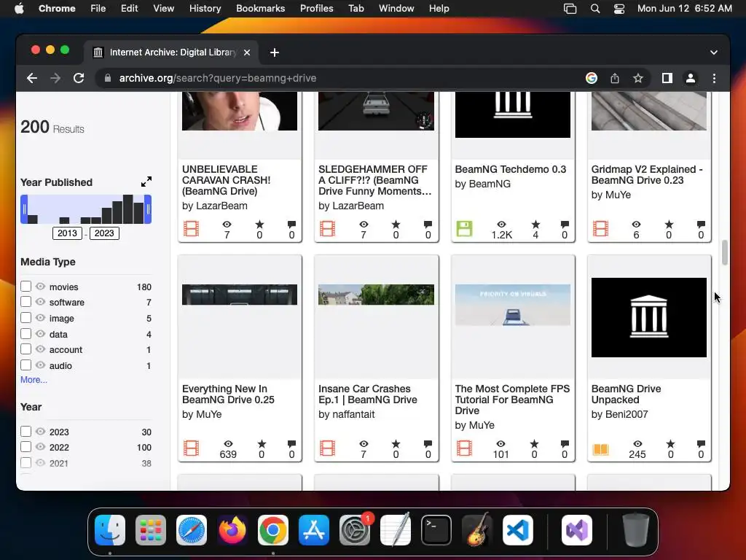Open Terminal from the dock
This screenshot has height=560, width=746.
436,530
